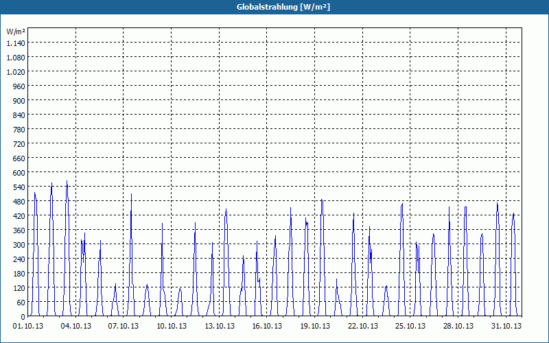Select the 16.10.13 date label
Screen dimensions: 549x343
(x=267, y=327)
